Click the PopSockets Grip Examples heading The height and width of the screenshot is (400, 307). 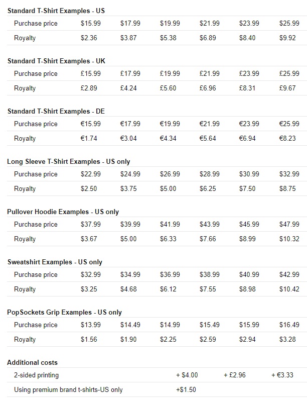[x=65, y=312]
